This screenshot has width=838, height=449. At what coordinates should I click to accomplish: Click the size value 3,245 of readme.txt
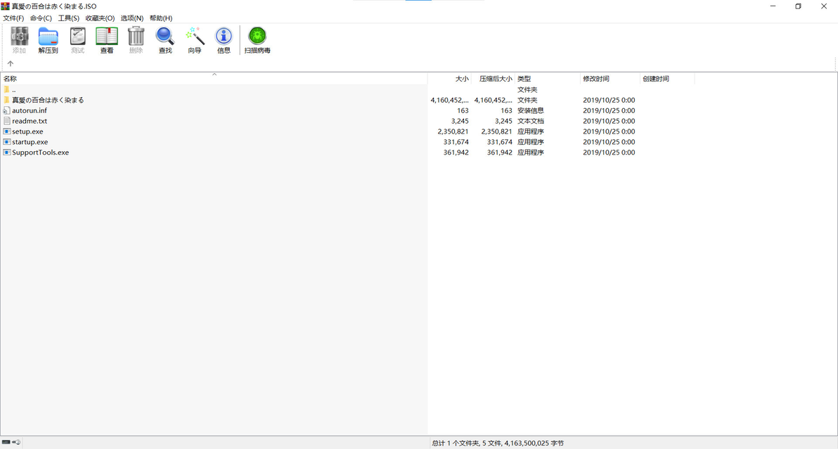pos(460,121)
